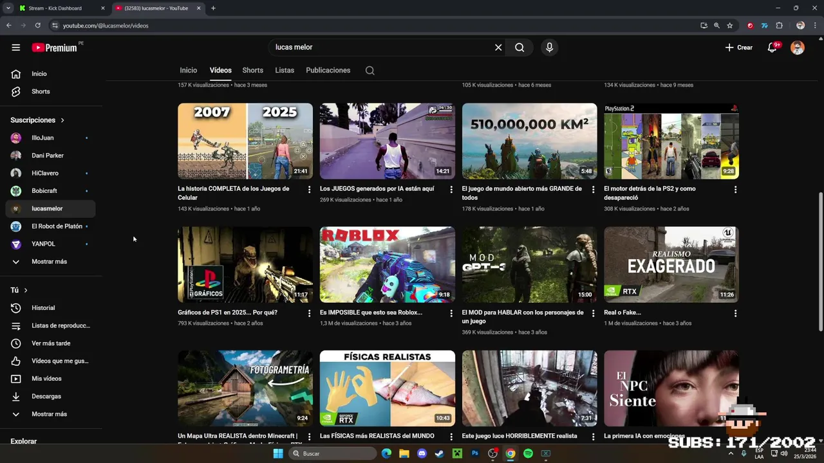Viewport: 824px width, 463px height.
Task: Open options for 'Es IMPOSIBLE que esto sea Roblox' video
Action: pos(451,313)
